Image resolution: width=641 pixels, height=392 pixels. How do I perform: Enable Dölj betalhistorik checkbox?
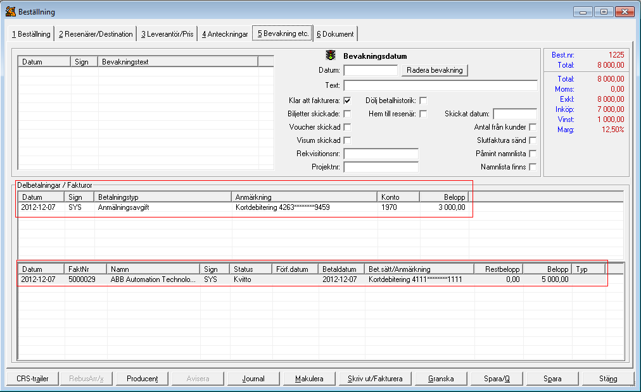click(x=423, y=101)
